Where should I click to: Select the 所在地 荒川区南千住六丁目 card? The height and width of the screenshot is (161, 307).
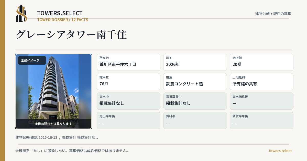click(128, 62)
